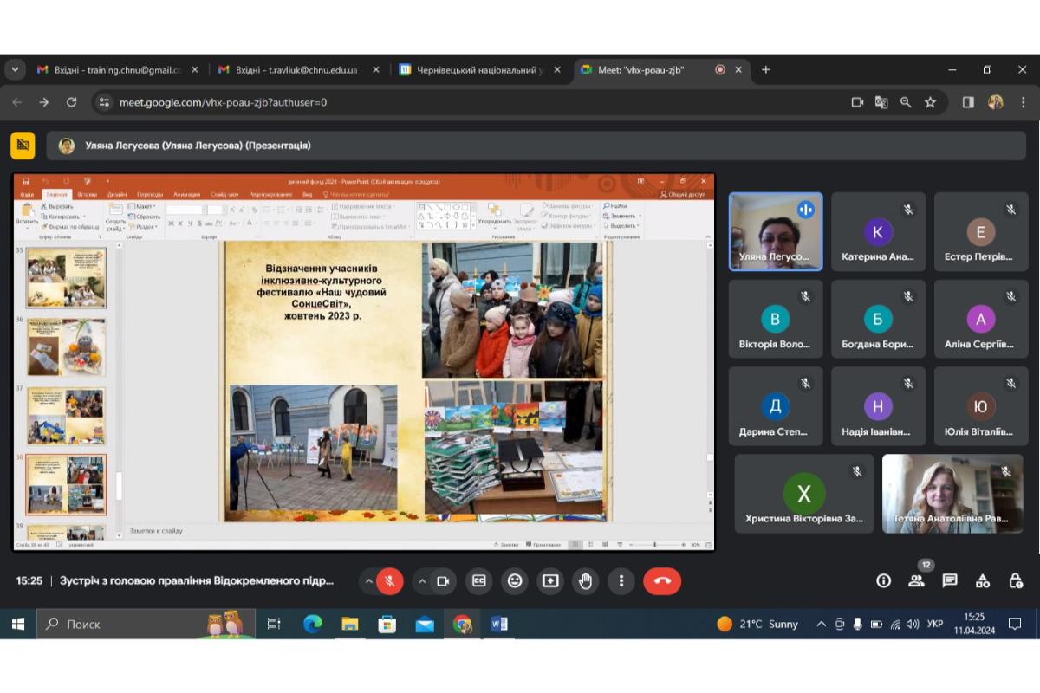Select Тетяна Анатоліївна video tile
1040x693 pixels.
click(951, 494)
